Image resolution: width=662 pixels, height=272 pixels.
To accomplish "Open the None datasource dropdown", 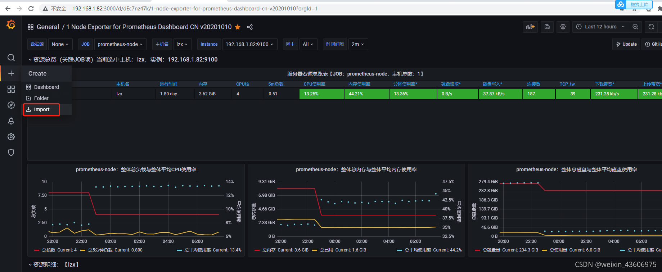I will [x=60, y=44].
